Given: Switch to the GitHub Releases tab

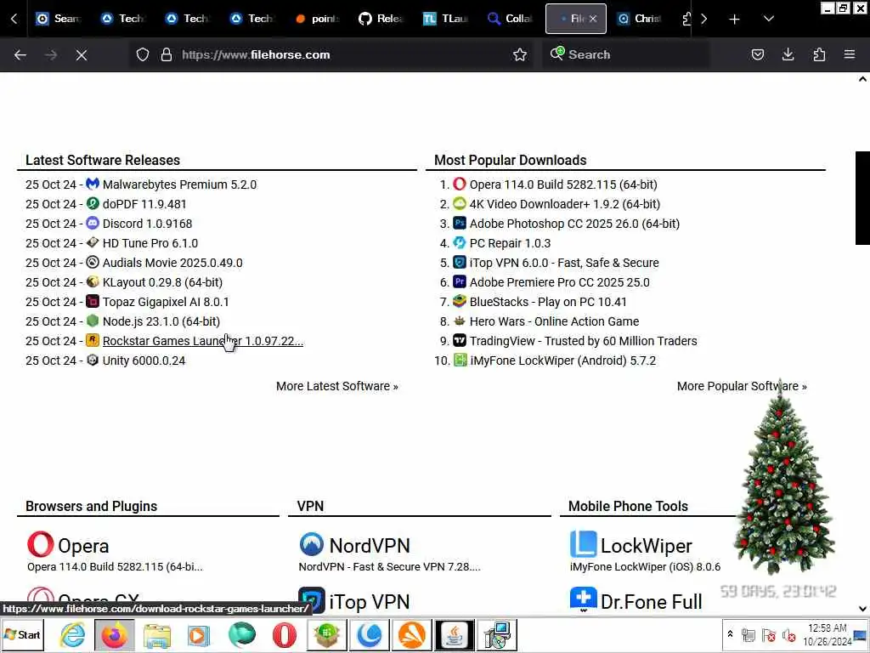Looking at the screenshot, I should [x=380, y=19].
